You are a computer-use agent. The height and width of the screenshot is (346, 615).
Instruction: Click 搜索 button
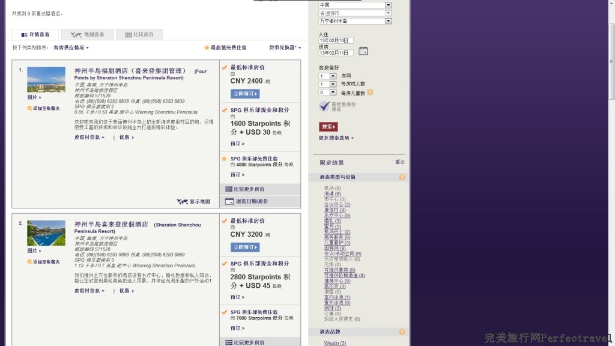pos(329,127)
